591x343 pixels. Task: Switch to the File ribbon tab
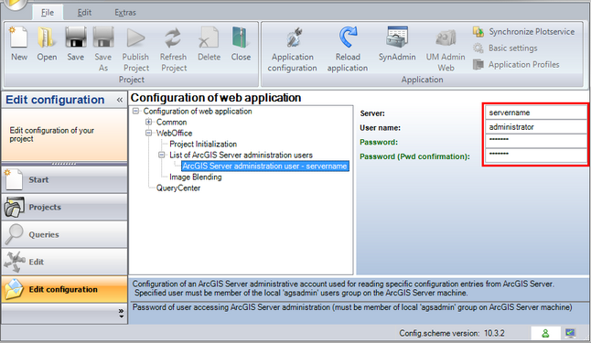coord(48,13)
